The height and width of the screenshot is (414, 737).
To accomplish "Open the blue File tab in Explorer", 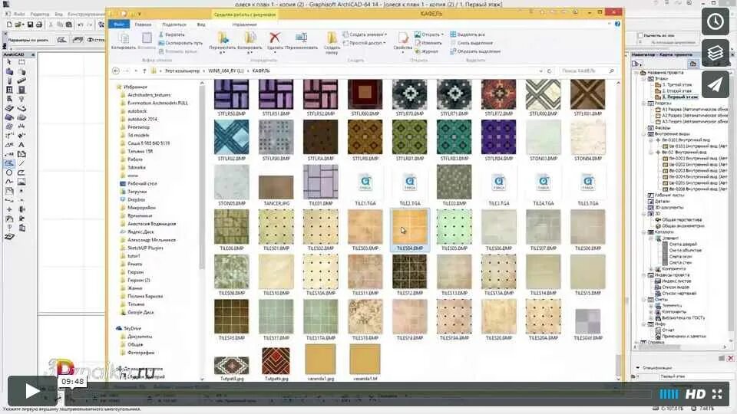I will 119,24.
